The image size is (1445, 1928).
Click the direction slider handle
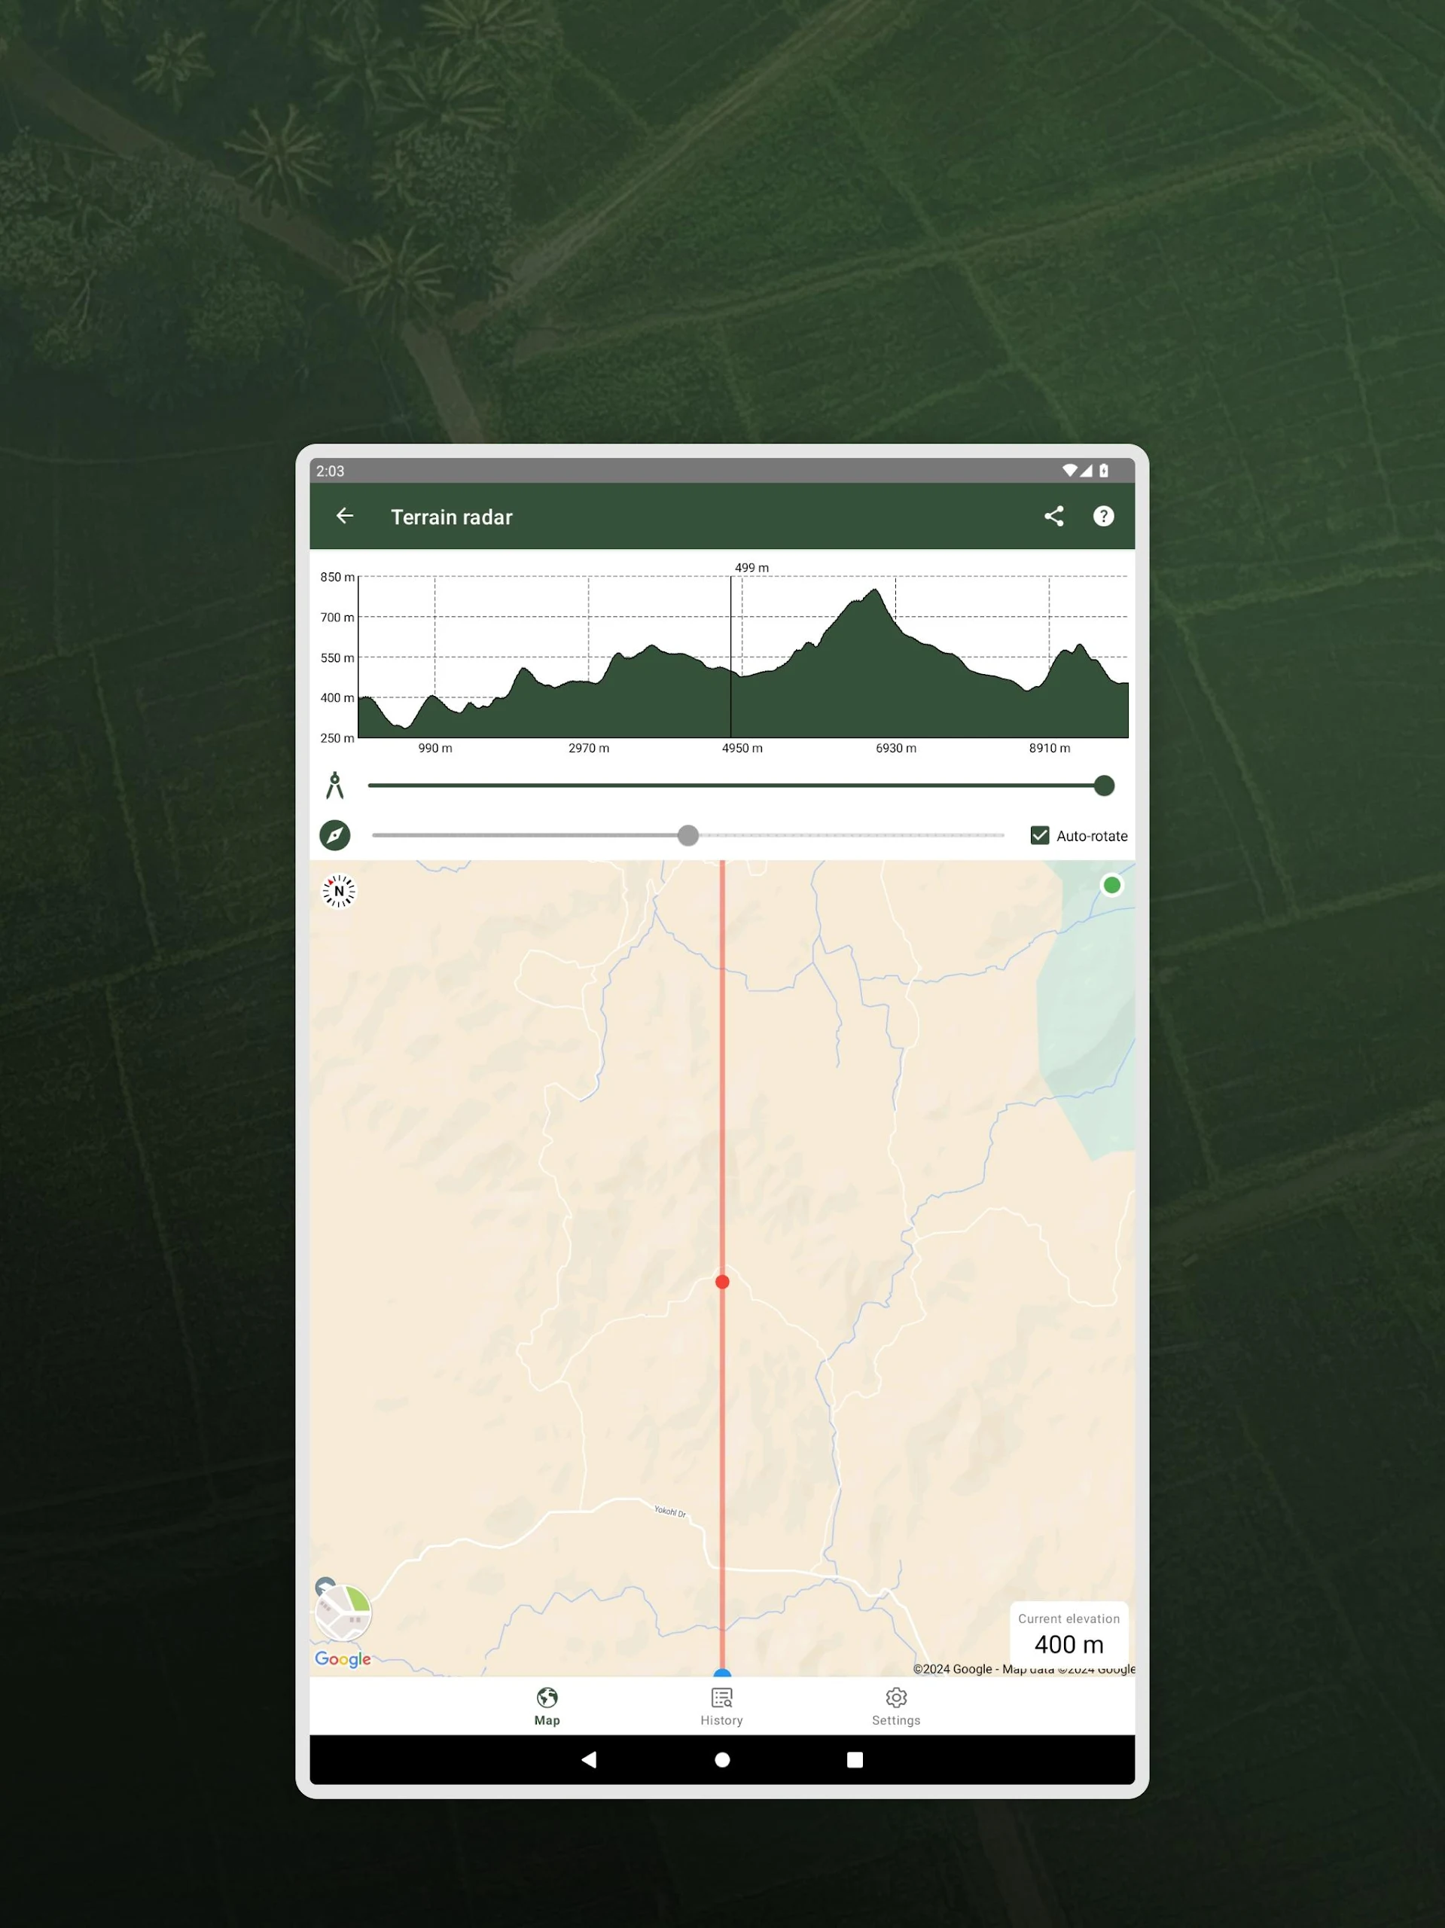pos(687,835)
